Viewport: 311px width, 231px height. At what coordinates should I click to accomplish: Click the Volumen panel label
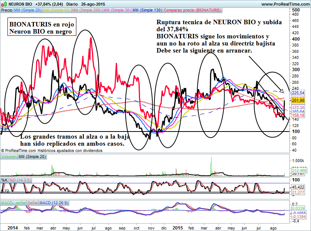(x=9, y=157)
